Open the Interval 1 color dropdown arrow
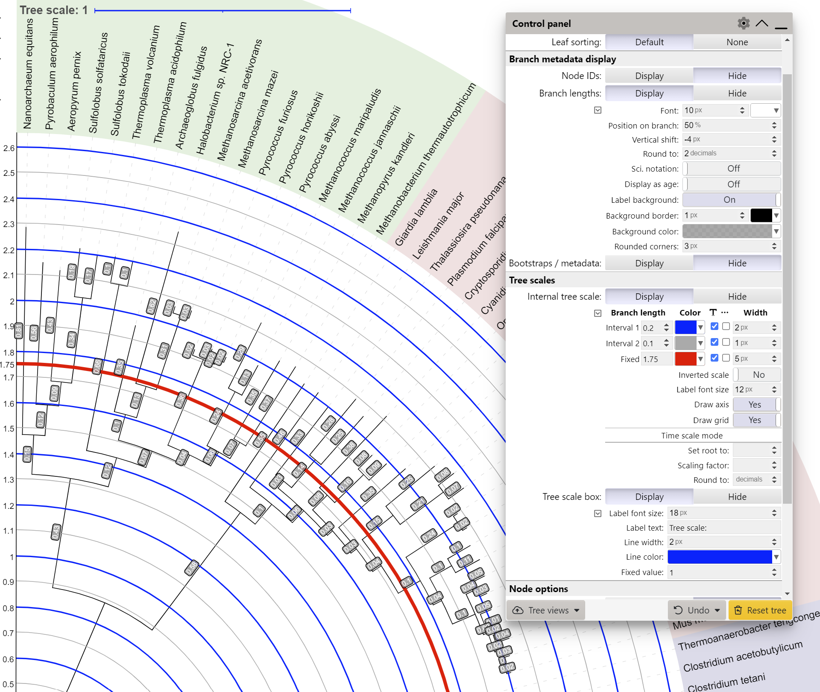Viewport: 820px width, 692px height. click(x=700, y=327)
